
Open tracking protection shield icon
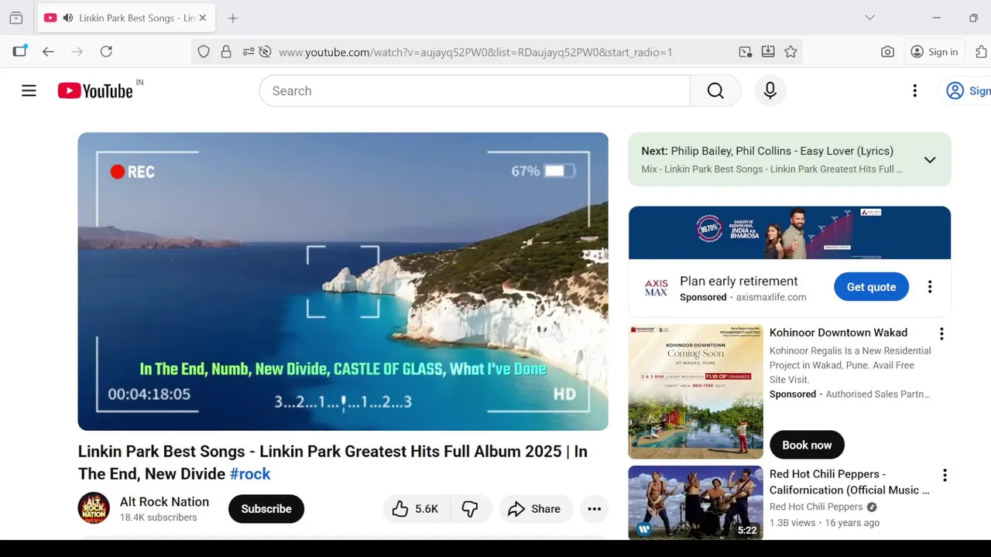(x=204, y=52)
